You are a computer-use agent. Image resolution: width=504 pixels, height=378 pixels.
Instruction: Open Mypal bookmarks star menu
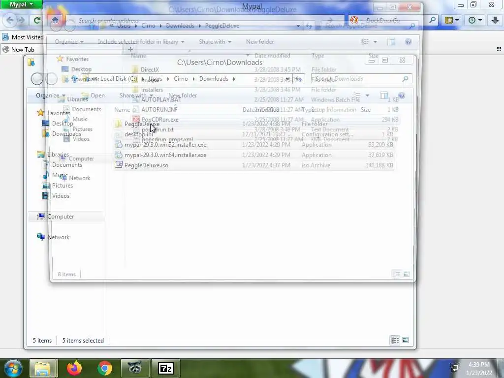452,20
